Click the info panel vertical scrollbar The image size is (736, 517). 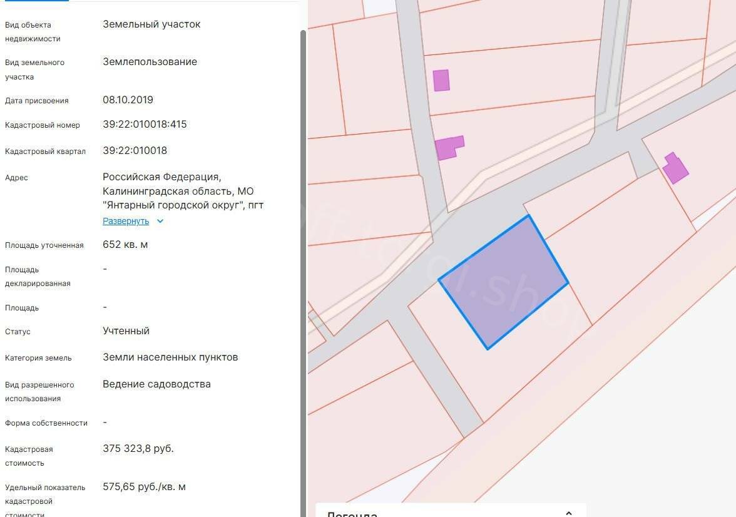[304, 250]
